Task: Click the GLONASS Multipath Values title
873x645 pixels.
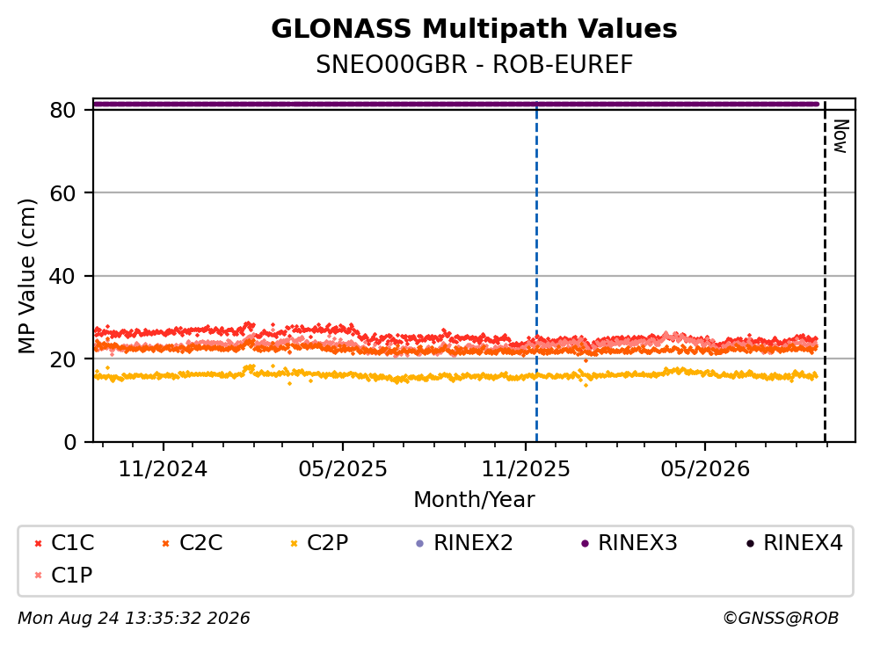Action: click(475, 28)
